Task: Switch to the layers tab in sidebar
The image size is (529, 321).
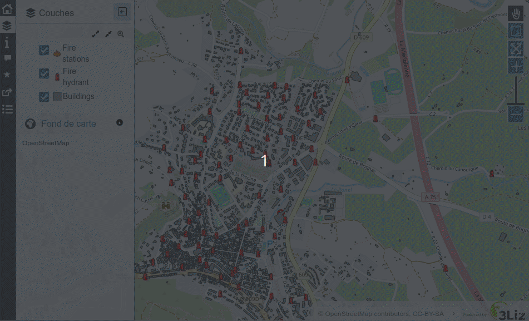Action: coord(7,26)
